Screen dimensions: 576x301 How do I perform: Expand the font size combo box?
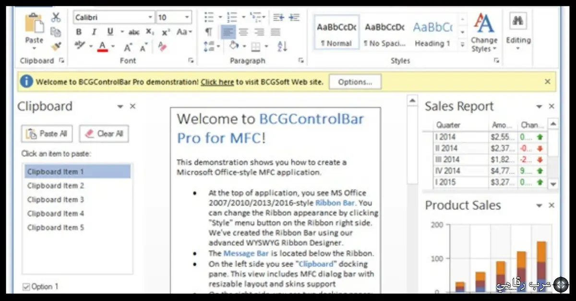click(x=187, y=18)
